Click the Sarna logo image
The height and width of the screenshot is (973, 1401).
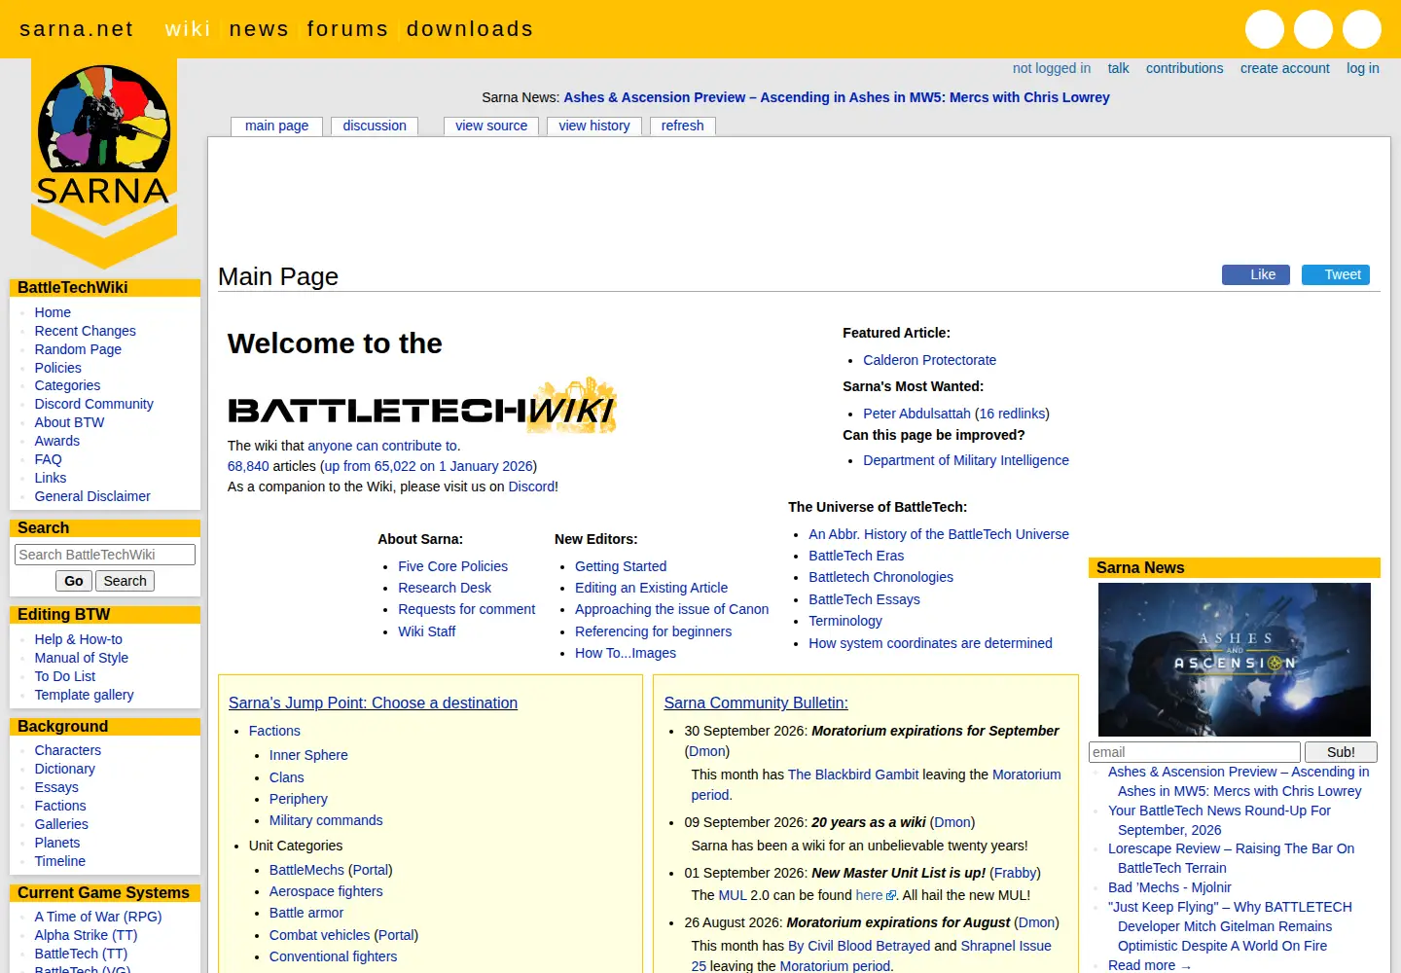(x=104, y=162)
